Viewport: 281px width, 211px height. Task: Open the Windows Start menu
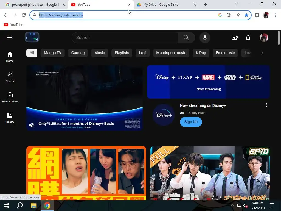click(x=7, y=206)
